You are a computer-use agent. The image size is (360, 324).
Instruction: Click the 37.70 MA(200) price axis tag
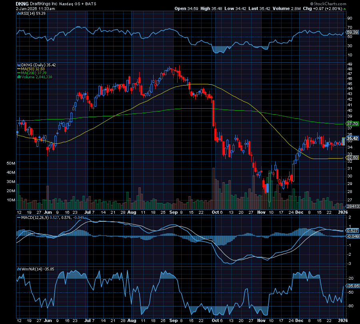point(352,124)
